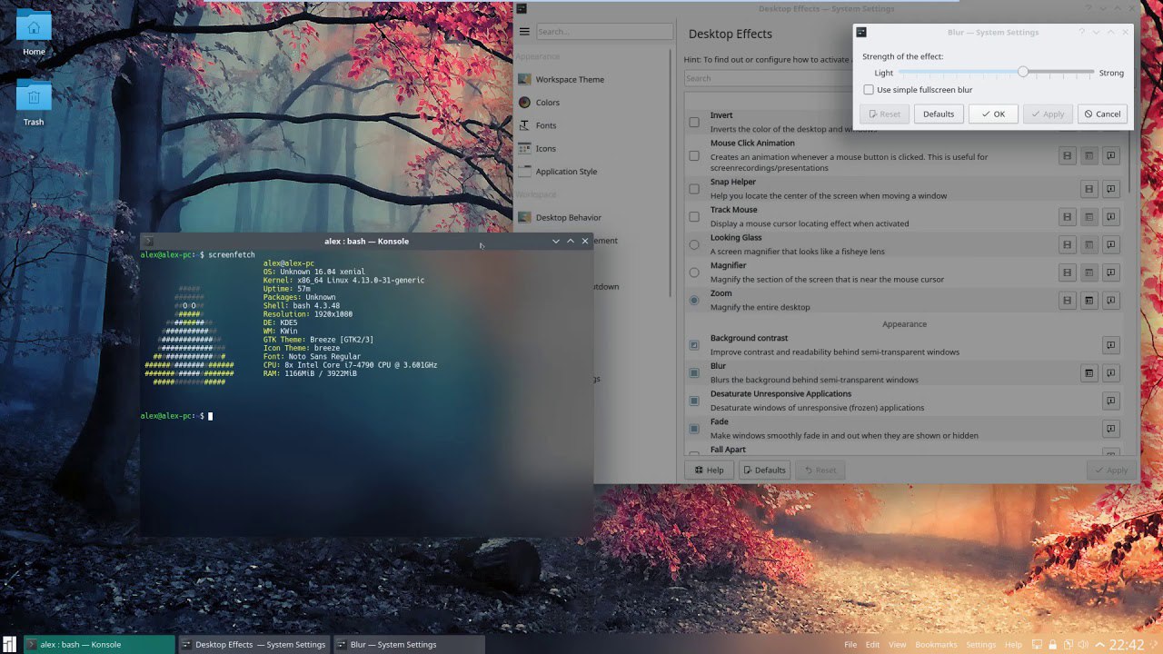Click OK in the Blur dialog

tap(992, 114)
